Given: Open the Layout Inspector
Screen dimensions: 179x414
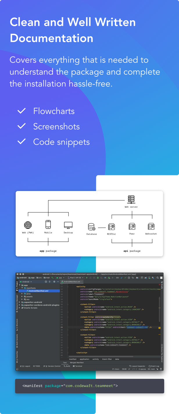Looking at the screenshot, I should (137, 366).
